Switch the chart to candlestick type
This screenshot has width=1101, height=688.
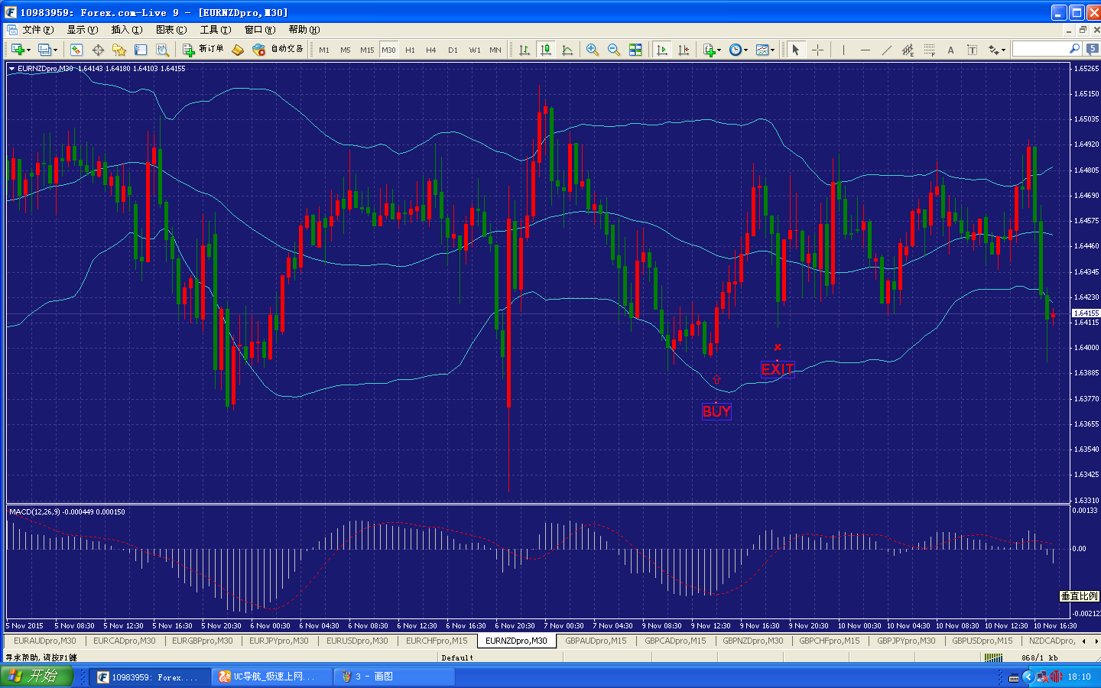(546, 50)
